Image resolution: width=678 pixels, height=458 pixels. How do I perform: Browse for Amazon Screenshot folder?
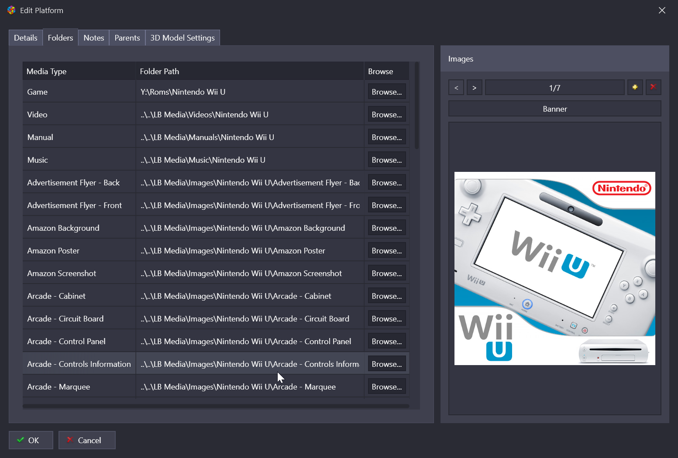[x=387, y=273]
